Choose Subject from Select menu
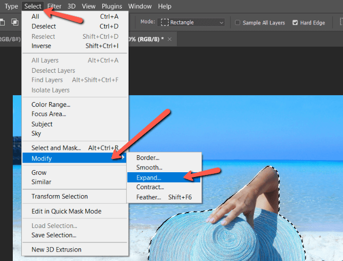Viewport: 343px width, 261px height. (42, 124)
